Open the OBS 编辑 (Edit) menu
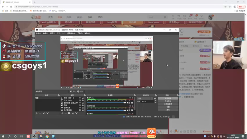 [x=45, y=33]
